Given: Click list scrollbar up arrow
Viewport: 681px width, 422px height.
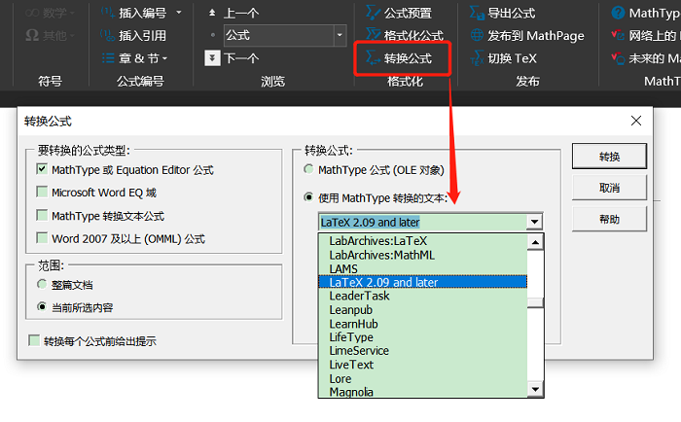Looking at the screenshot, I should [535, 242].
